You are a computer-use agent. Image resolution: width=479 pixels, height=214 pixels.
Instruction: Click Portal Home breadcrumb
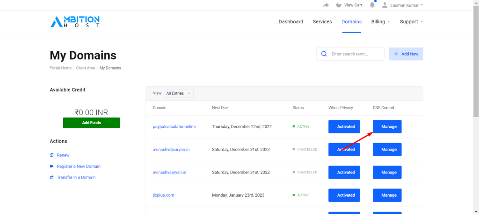click(x=60, y=68)
